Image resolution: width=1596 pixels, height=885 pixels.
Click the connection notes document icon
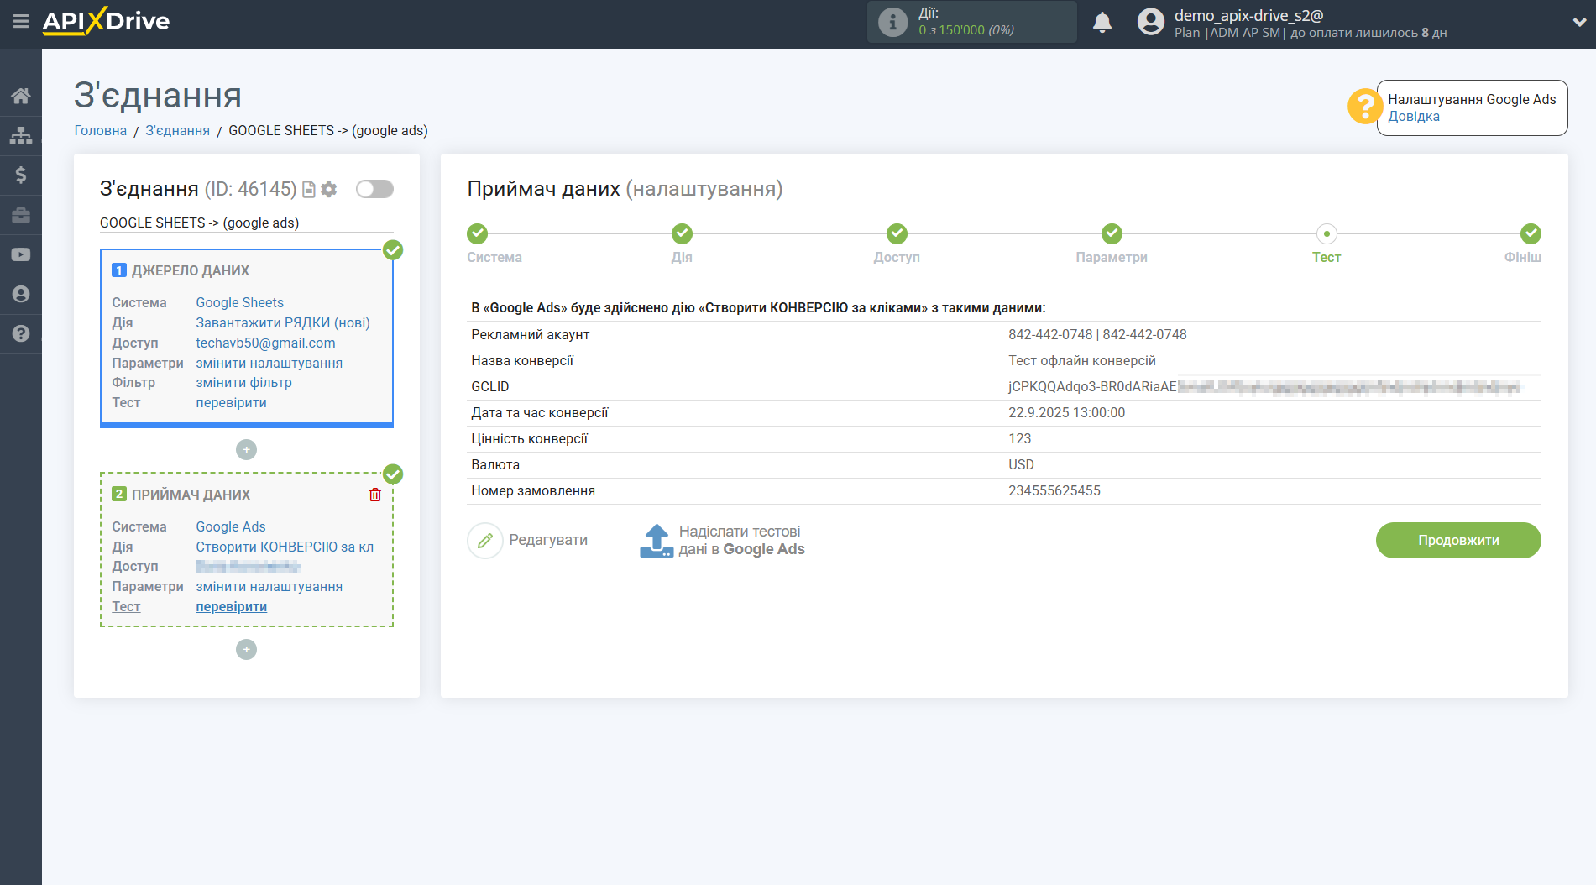(x=309, y=190)
